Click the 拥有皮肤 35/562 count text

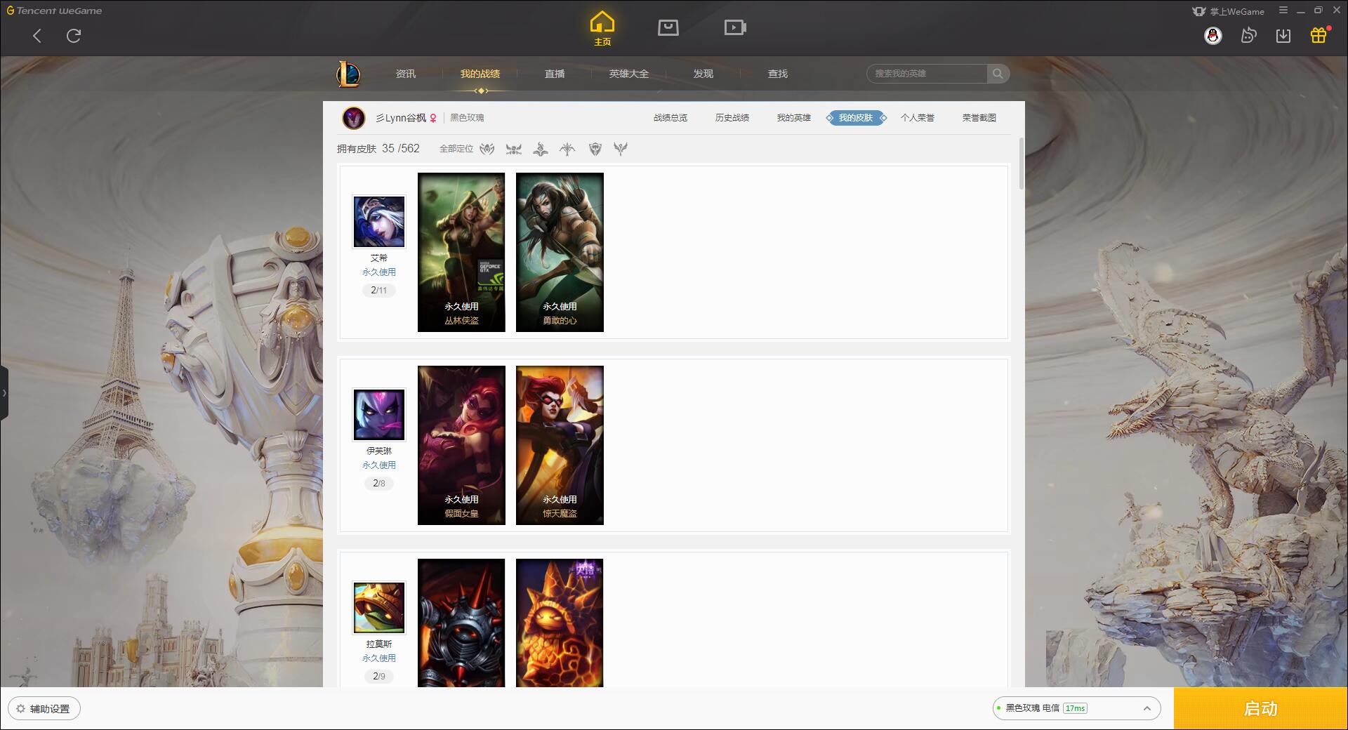click(378, 149)
